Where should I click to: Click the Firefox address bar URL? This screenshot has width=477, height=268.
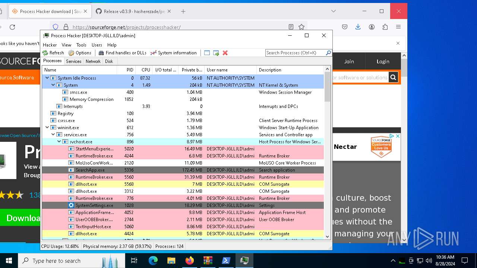click(x=126, y=27)
